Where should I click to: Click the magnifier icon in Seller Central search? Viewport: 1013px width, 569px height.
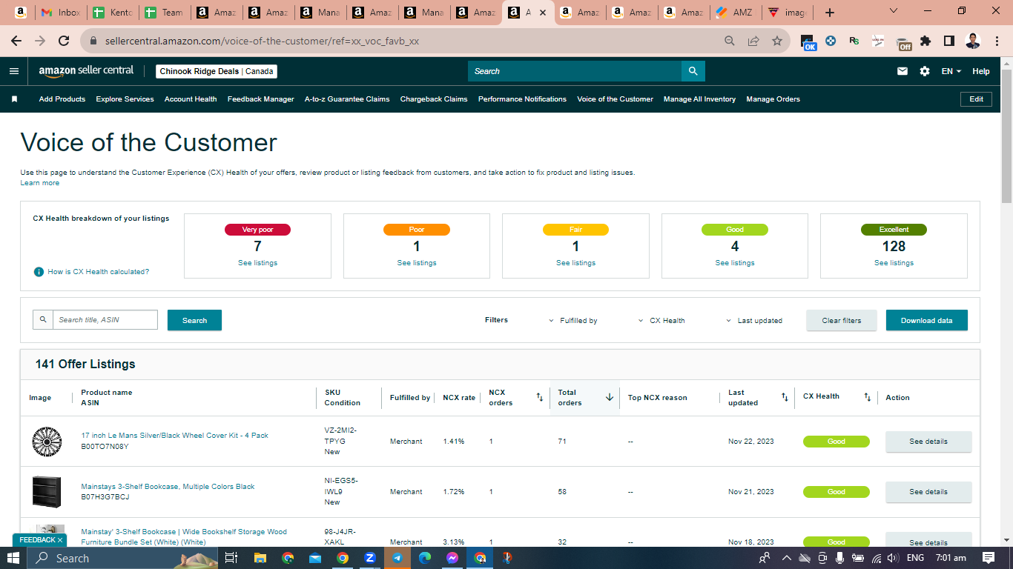pos(693,71)
